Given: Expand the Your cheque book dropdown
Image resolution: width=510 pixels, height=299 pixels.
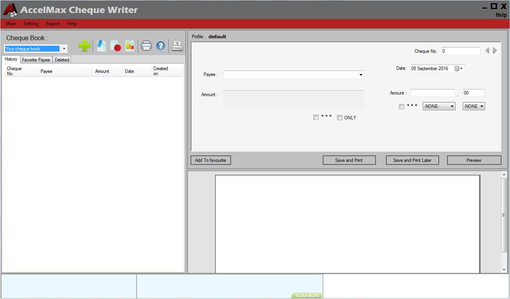Looking at the screenshot, I should (64, 48).
